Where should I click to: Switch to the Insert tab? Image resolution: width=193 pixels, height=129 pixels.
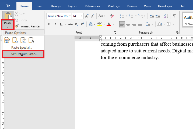coord(40,6)
